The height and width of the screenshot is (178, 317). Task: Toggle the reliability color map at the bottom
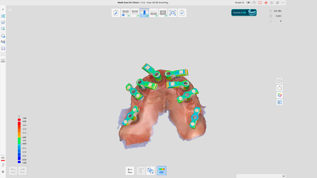pyautogui.click(x=162, y=170)
